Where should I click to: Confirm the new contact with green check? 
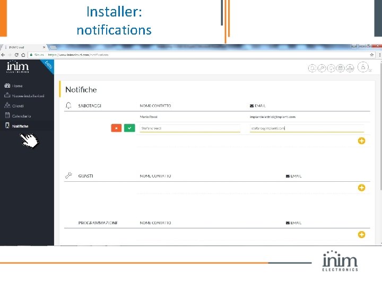click(129, 128)
